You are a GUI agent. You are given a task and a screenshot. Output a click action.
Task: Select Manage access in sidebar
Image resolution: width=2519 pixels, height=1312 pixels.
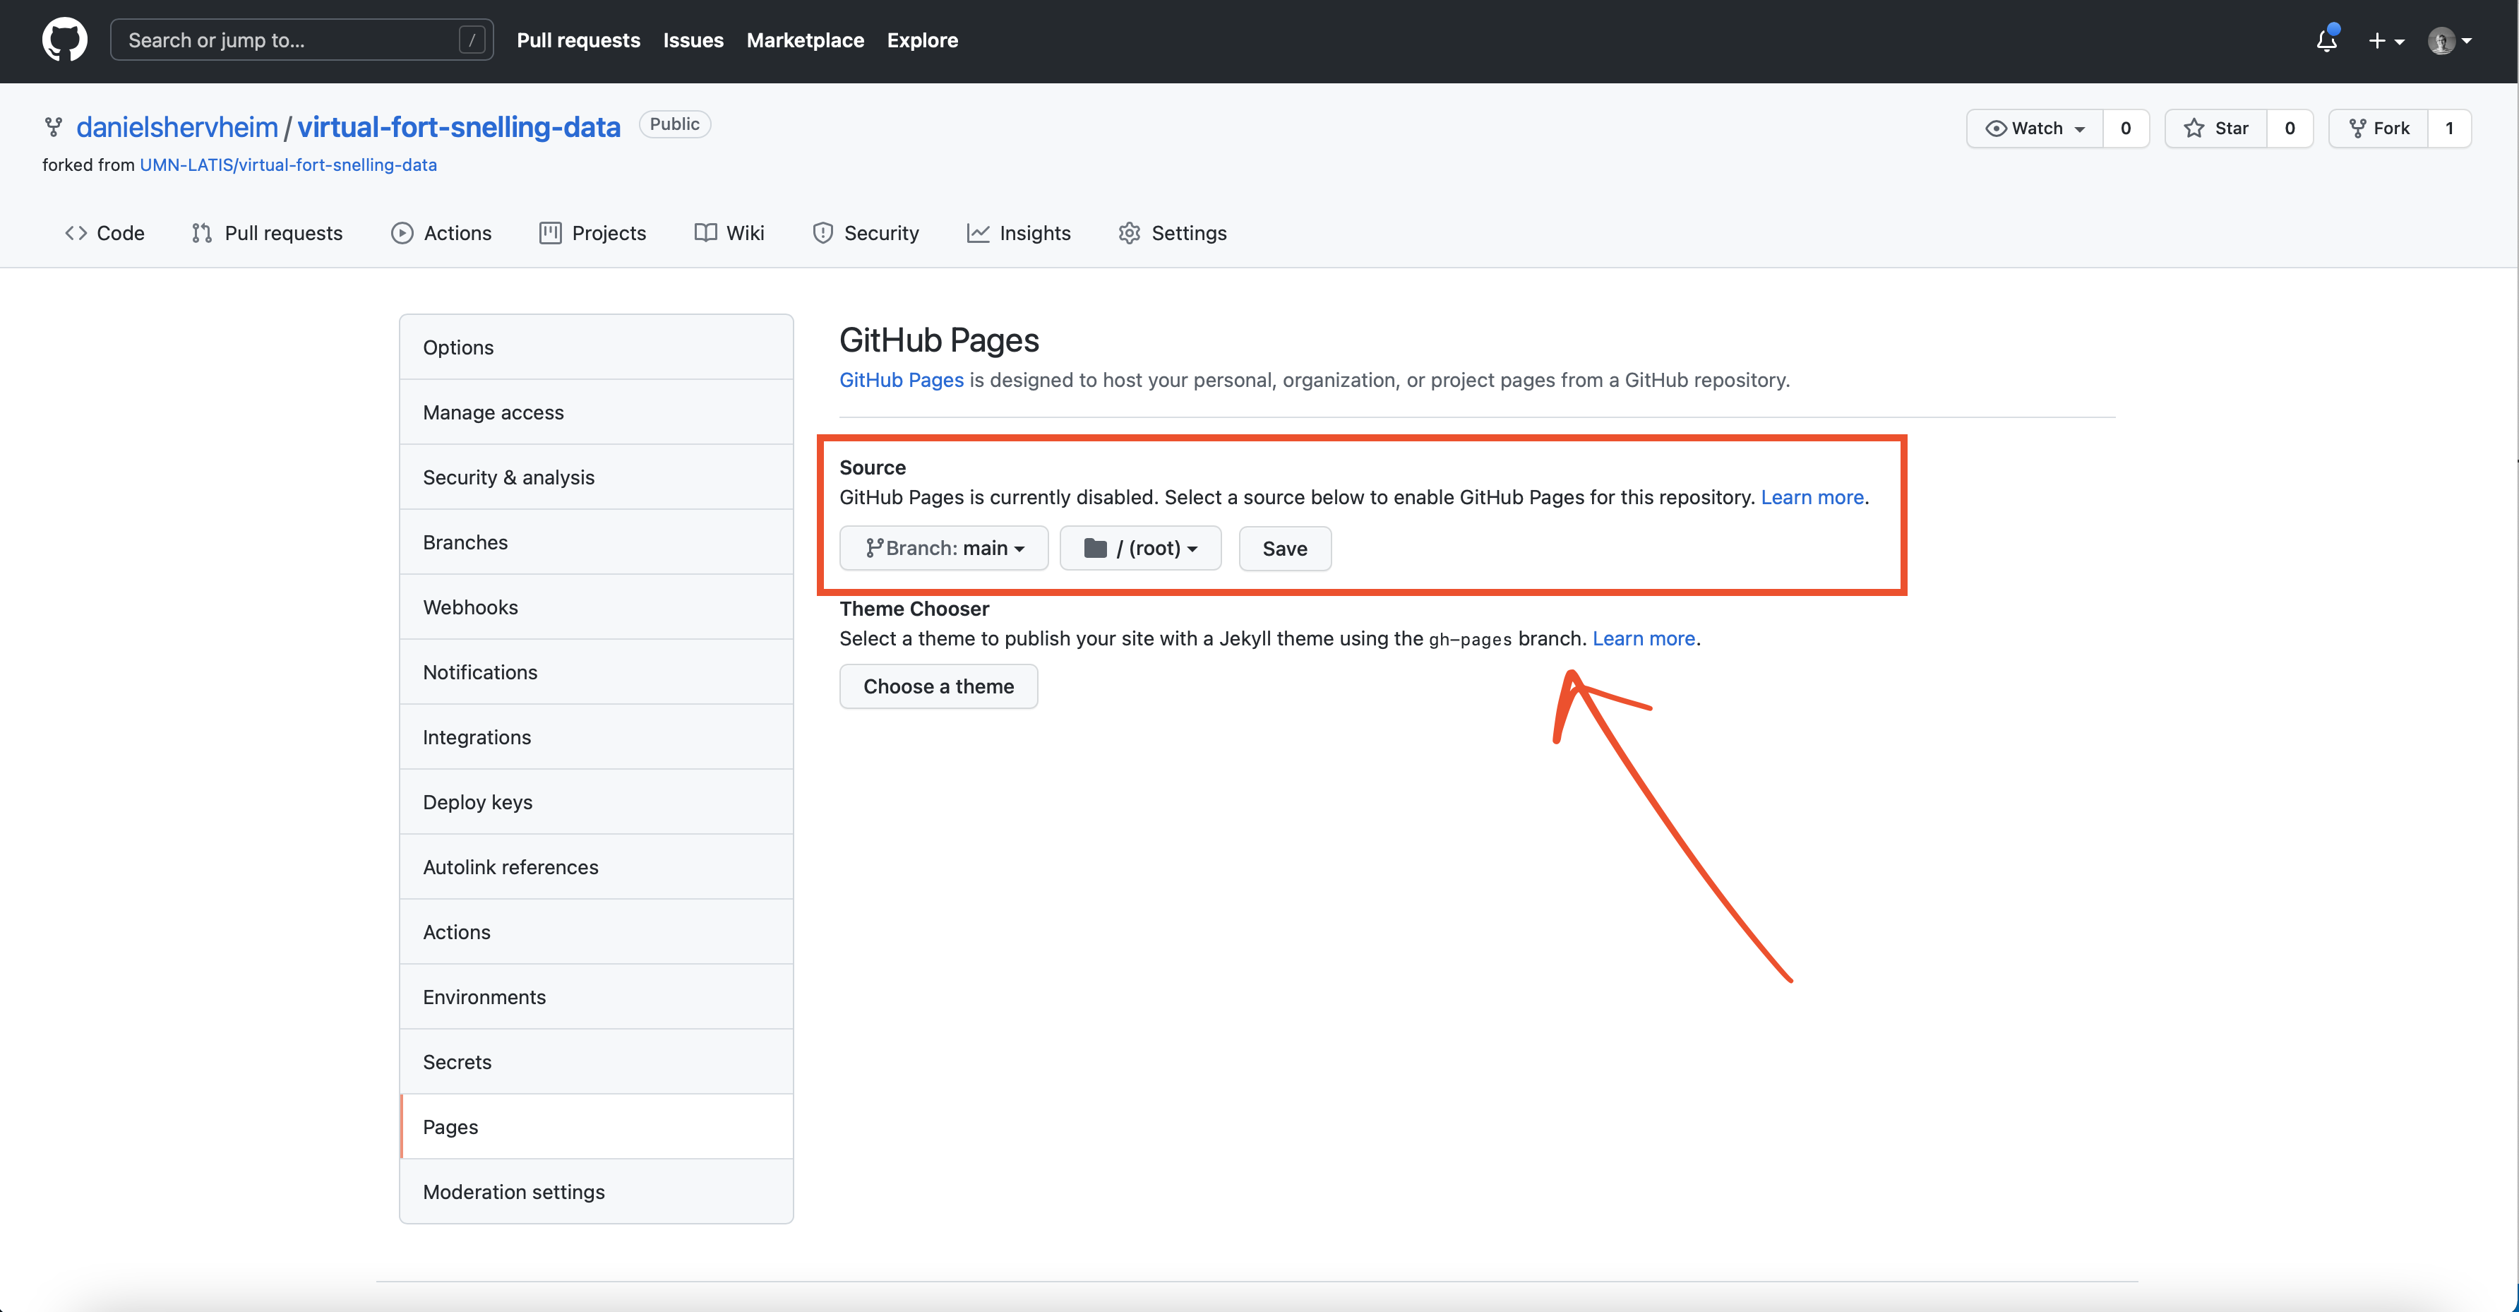(597, 412)
